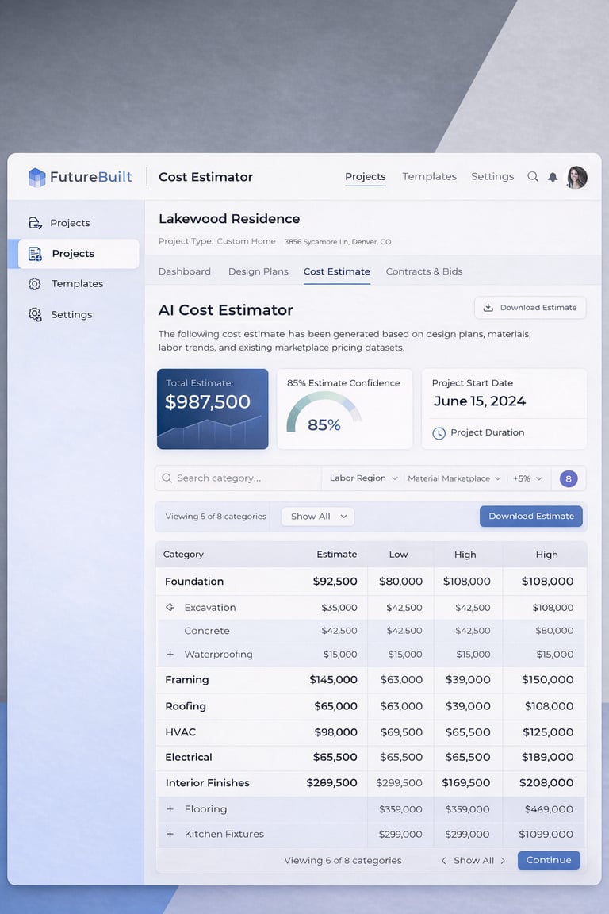Click the Total Estimate $987,500 card
The image size is (609, 914).
point(213,409)
